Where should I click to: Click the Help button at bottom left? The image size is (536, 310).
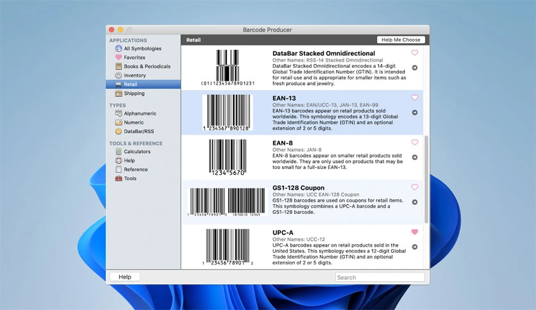[125, 277]
